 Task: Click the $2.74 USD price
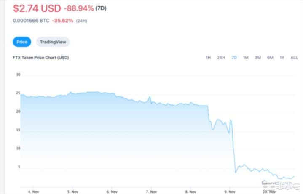click(x=37, y=8)
